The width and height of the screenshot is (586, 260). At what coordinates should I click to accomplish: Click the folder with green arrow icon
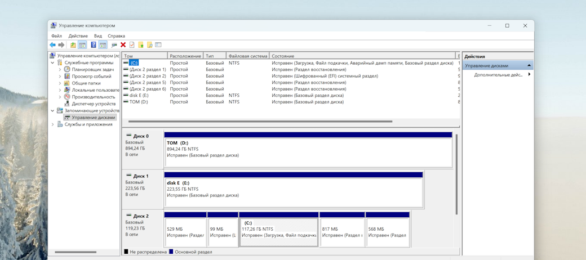(x=141, y=45)
